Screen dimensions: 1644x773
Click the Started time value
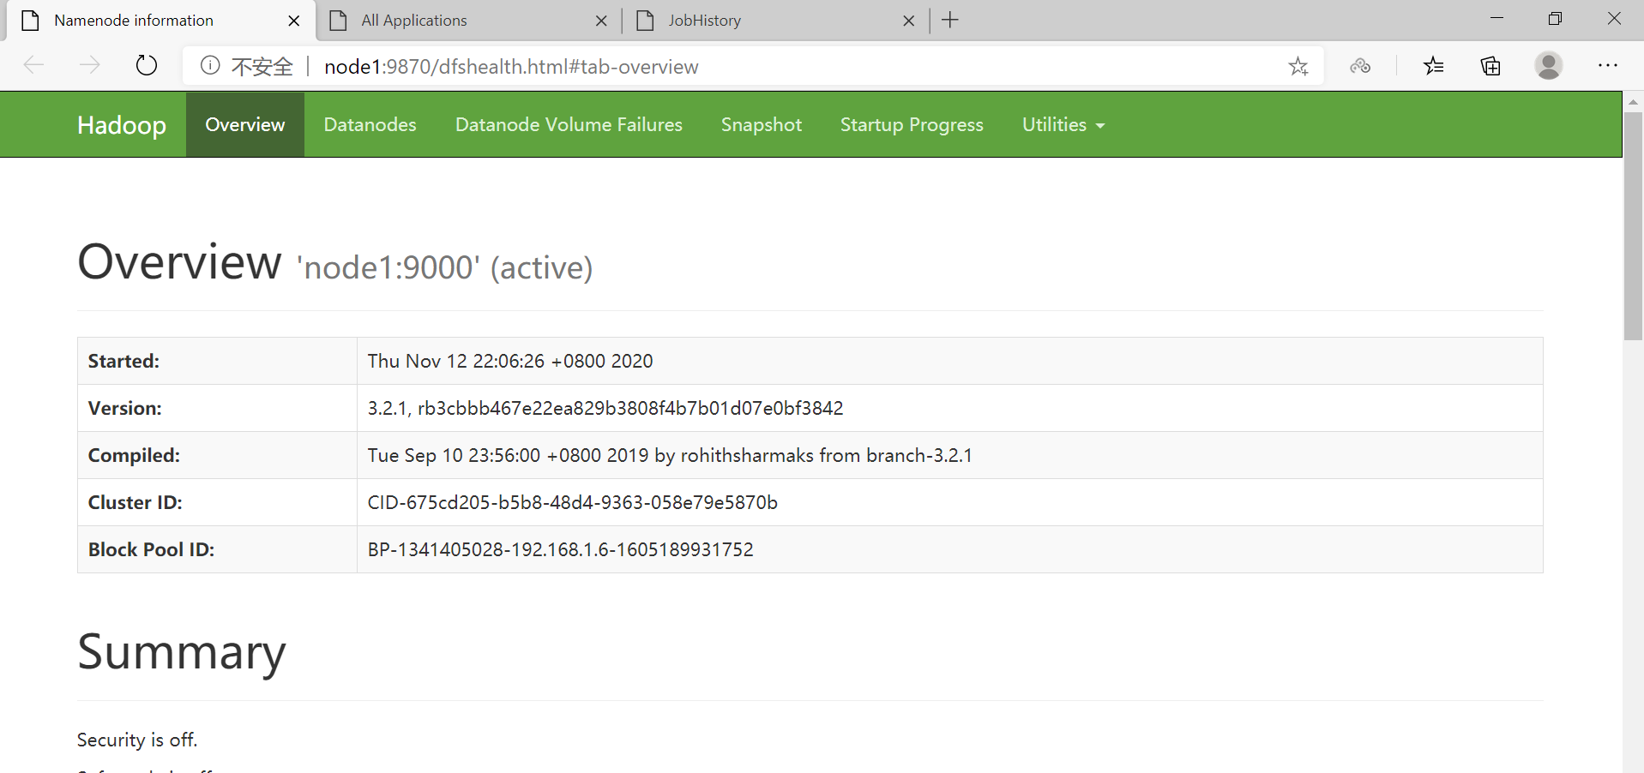tap(510, 362)
